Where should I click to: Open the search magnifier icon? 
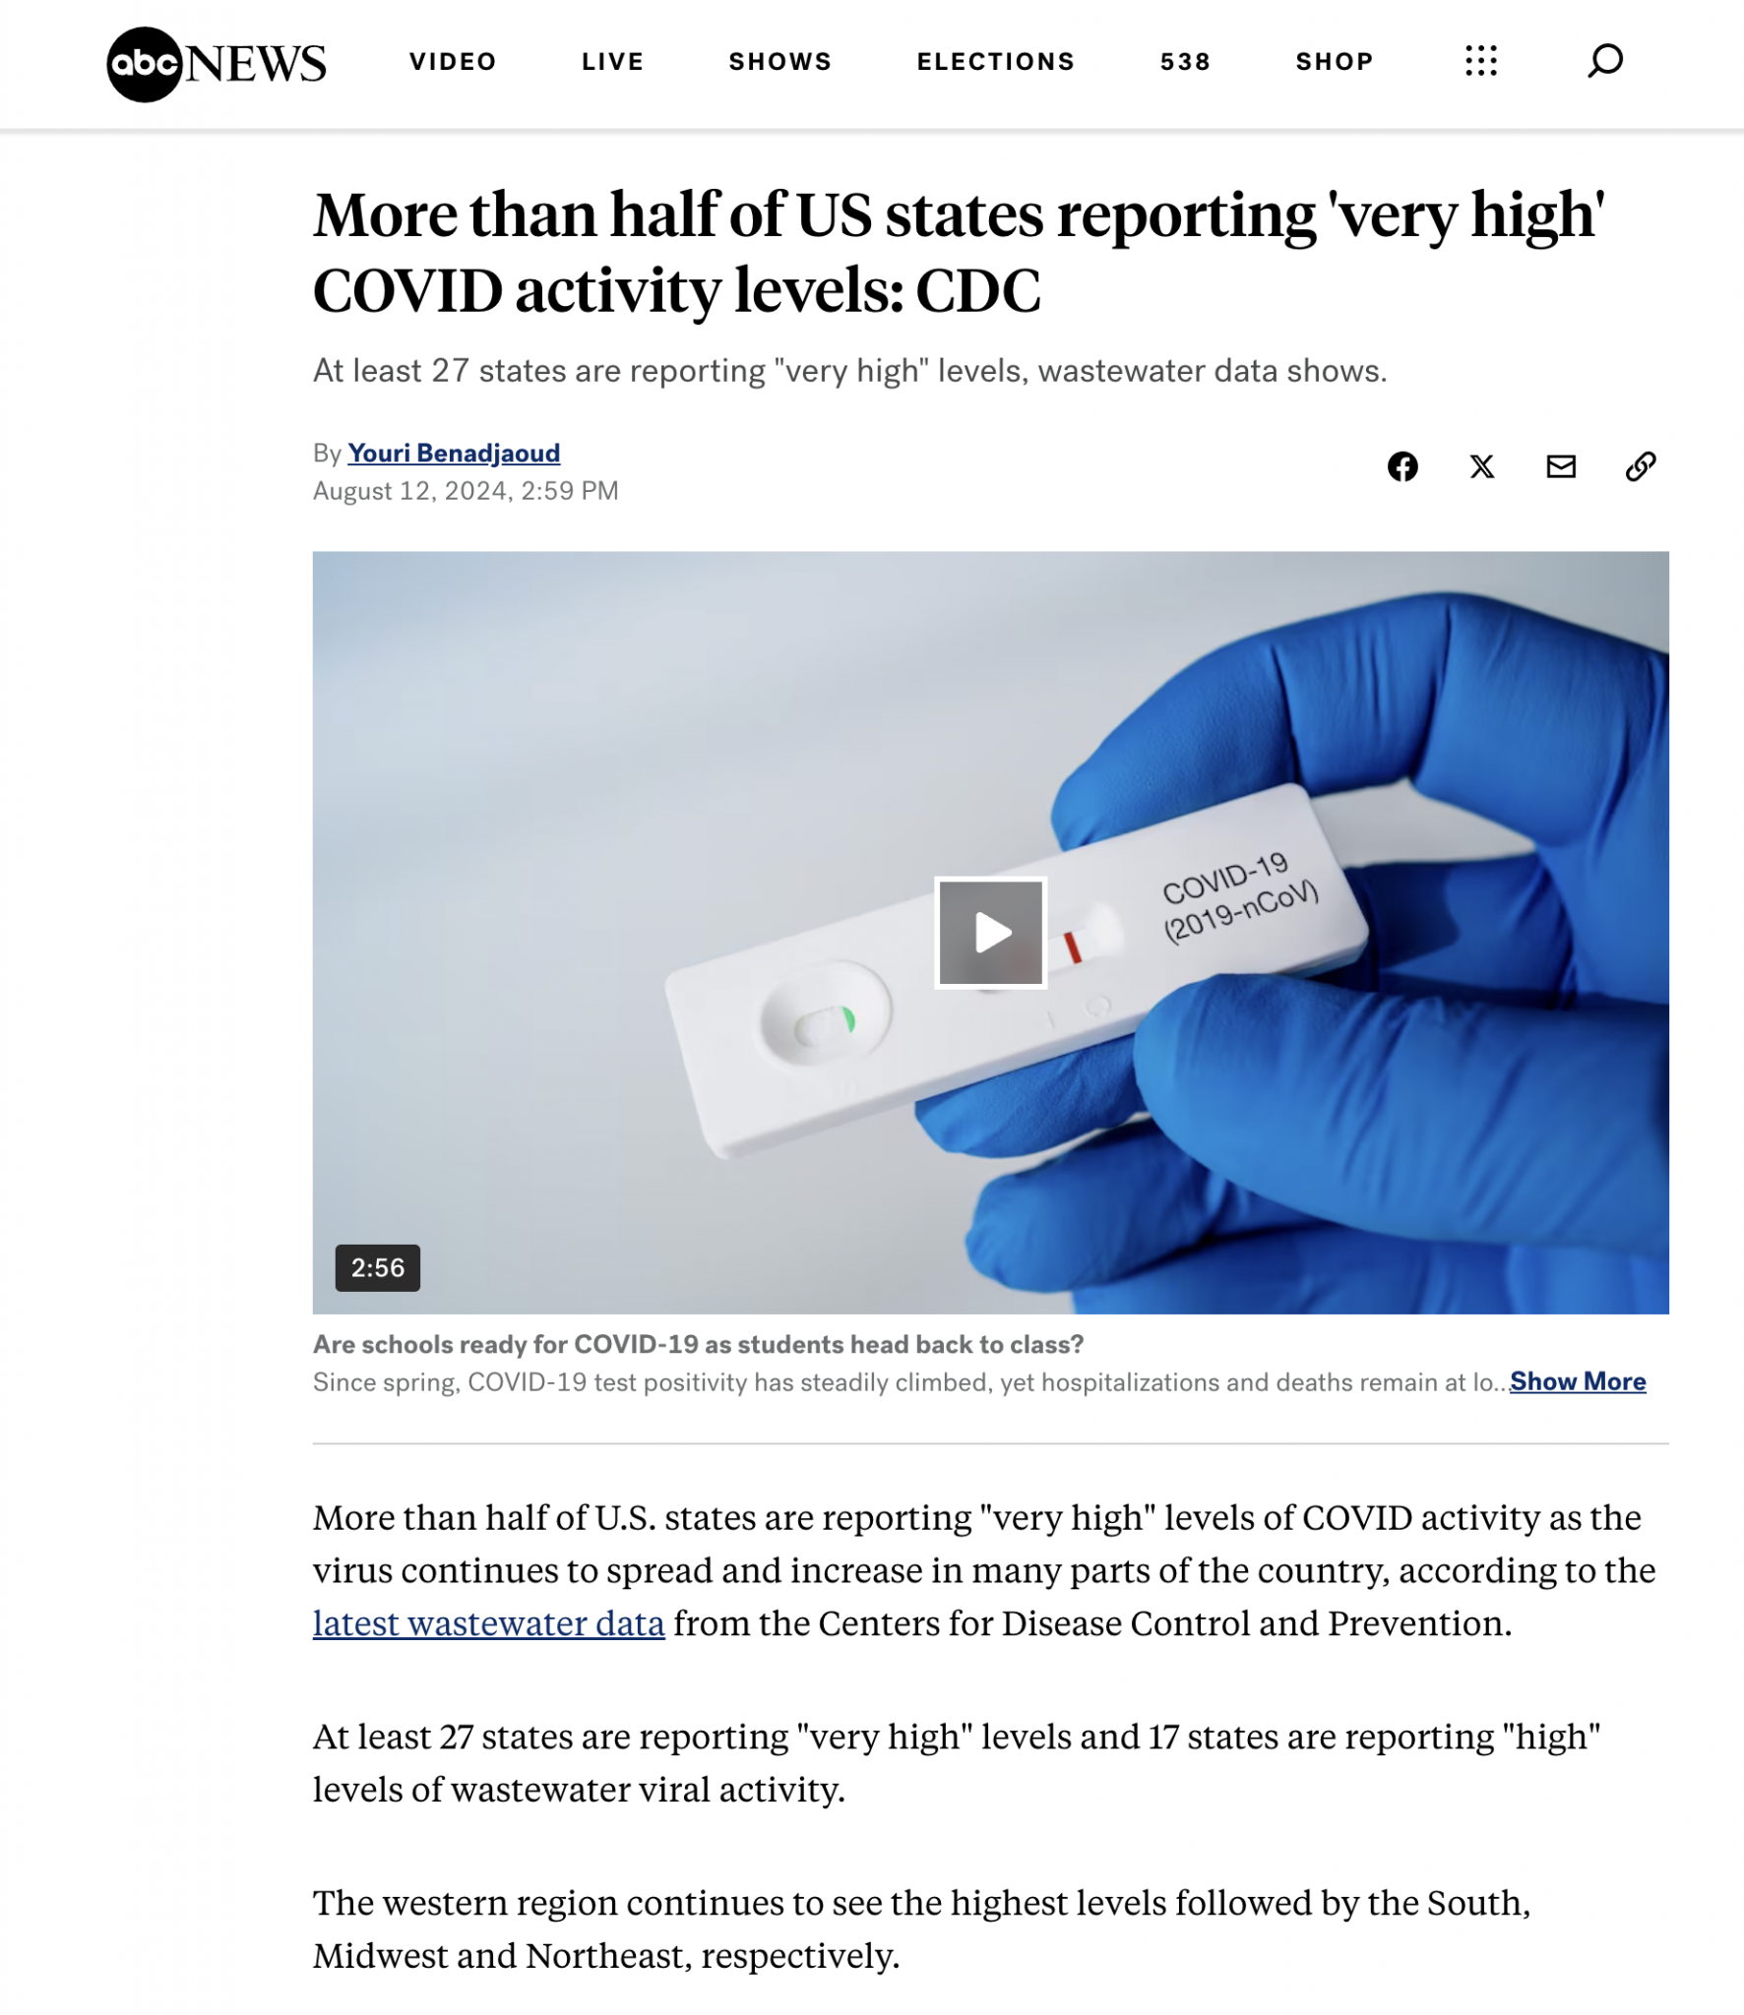[x=1604, y=61]
